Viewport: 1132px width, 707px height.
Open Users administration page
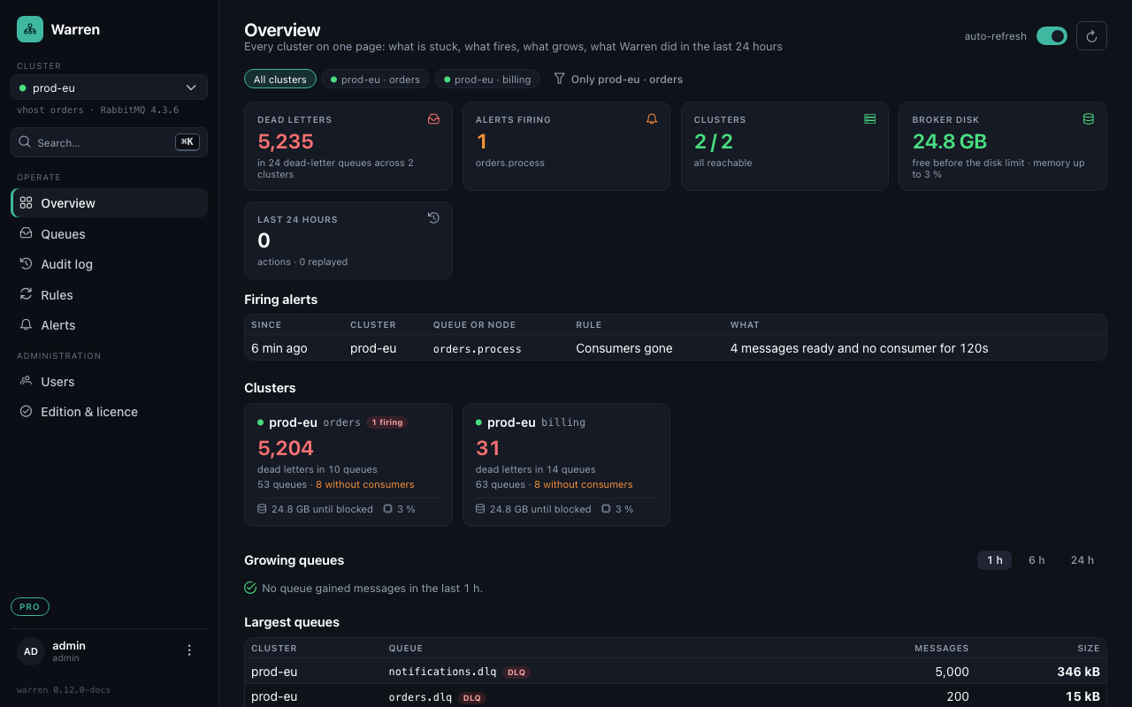point(109,382)
